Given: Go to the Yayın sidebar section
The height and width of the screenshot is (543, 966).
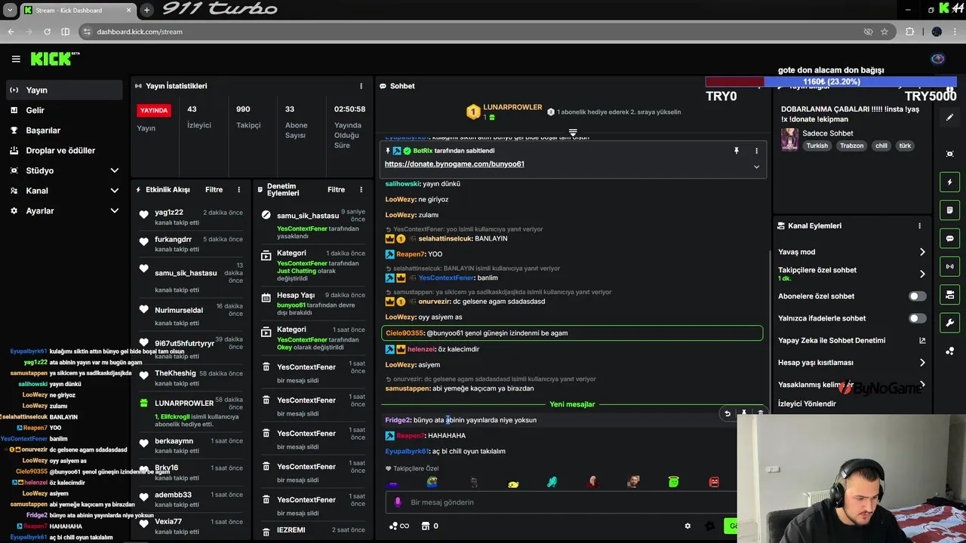Looking at the screenshot, I should click(63, 90).
